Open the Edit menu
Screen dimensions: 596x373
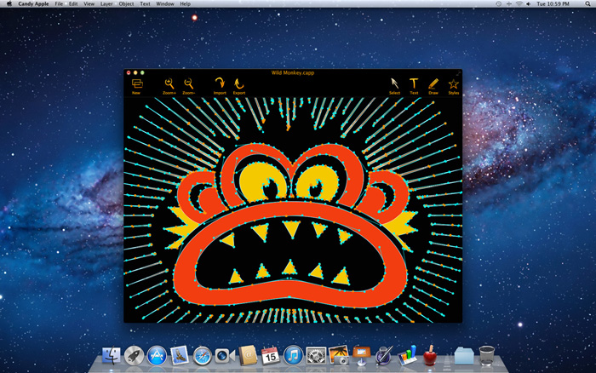(x=73, y=3)
